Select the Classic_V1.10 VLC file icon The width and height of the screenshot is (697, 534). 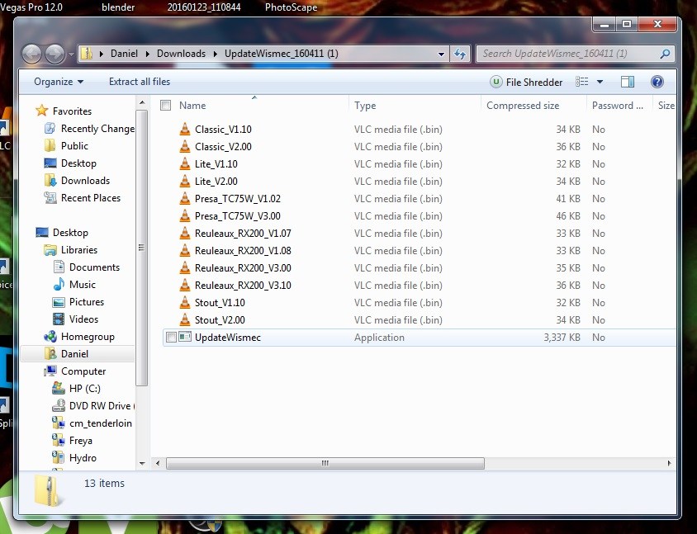pyautogui.click(x=185, y=129)
